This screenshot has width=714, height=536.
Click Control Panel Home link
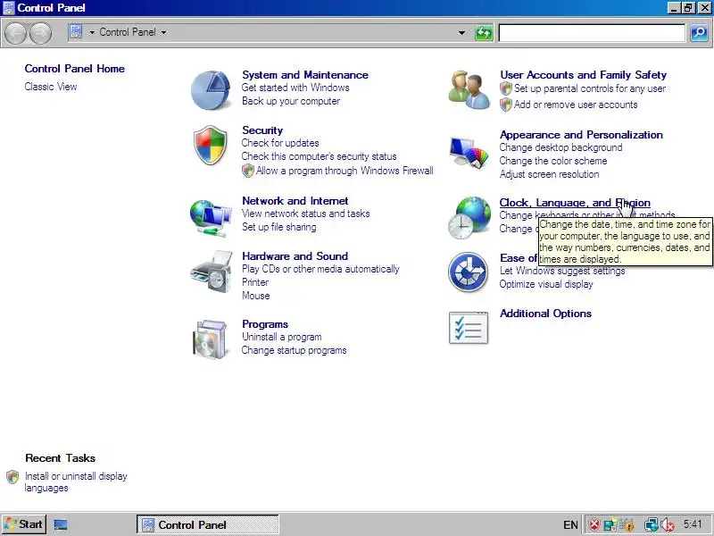point(74,69)
